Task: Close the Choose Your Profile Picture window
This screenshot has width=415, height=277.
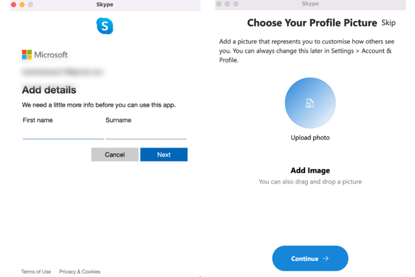Action: (219, 4)
